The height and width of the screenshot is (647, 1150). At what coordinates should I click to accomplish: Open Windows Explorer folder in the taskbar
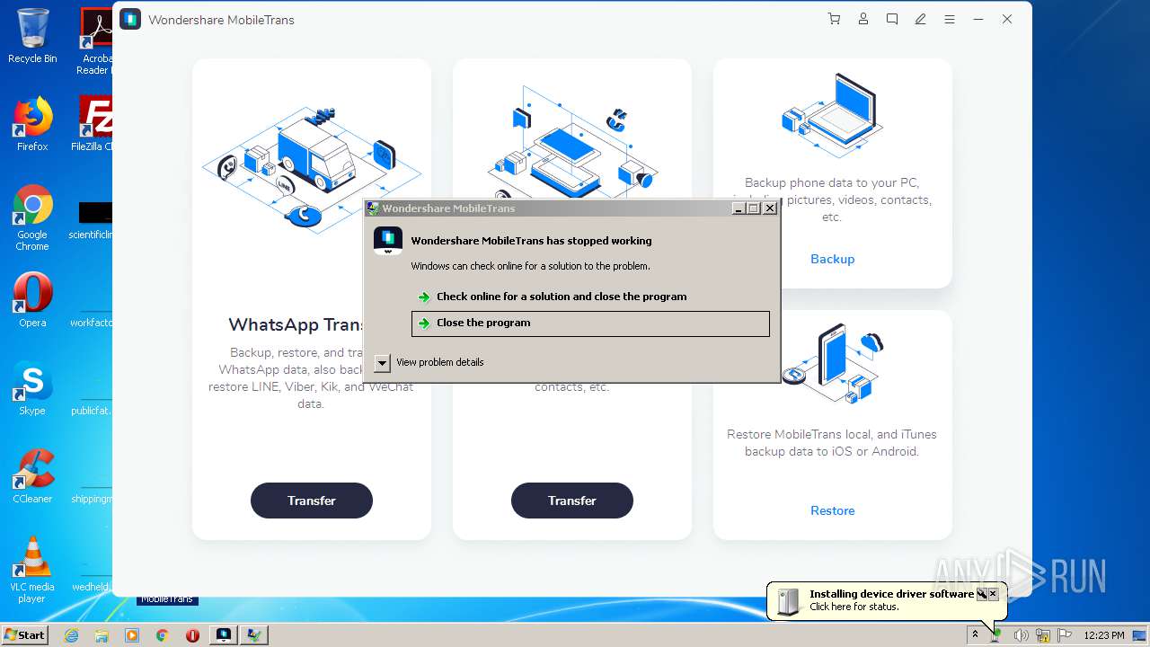[102, 635]
